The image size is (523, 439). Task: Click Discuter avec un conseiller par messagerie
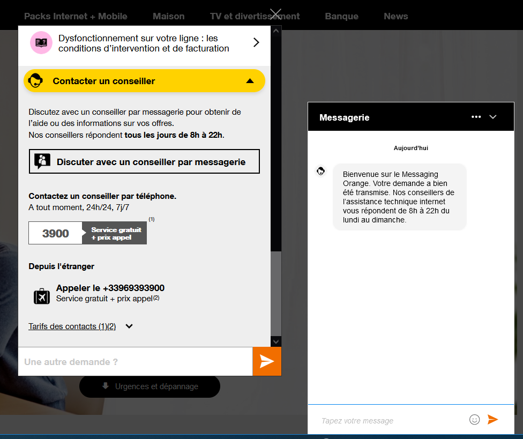[144, 161]
